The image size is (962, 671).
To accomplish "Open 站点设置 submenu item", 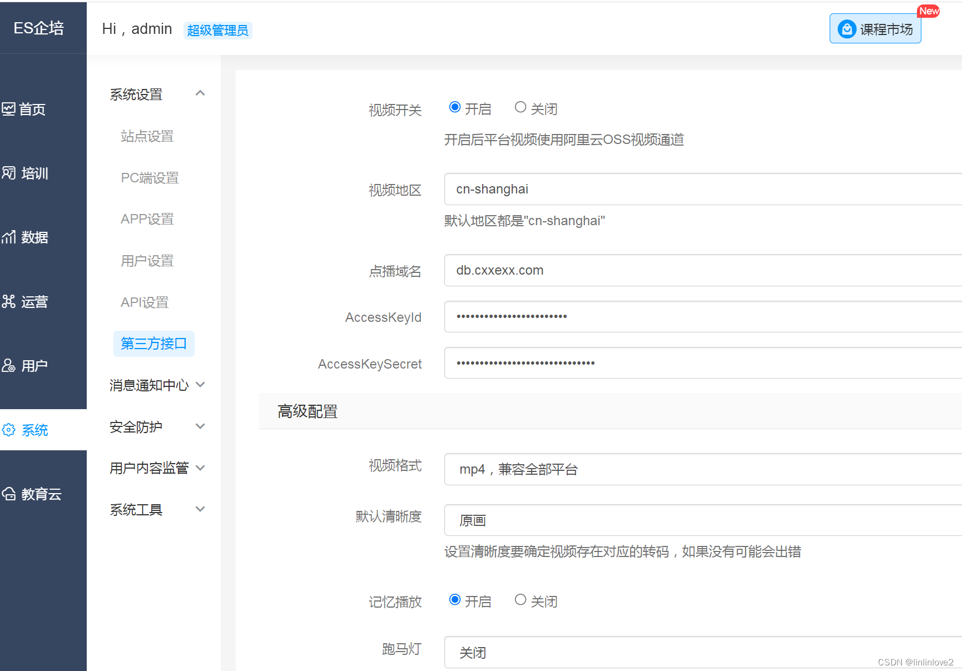I will [x=147, y=136].
